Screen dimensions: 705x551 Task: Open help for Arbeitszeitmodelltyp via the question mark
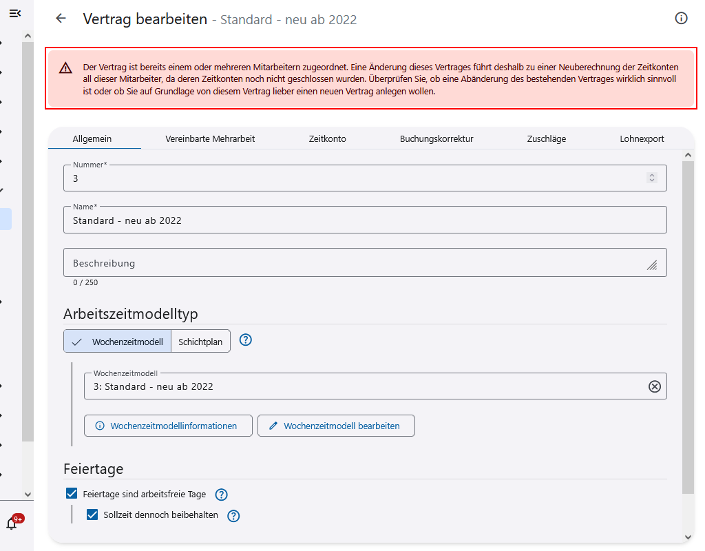coord(246,340)
